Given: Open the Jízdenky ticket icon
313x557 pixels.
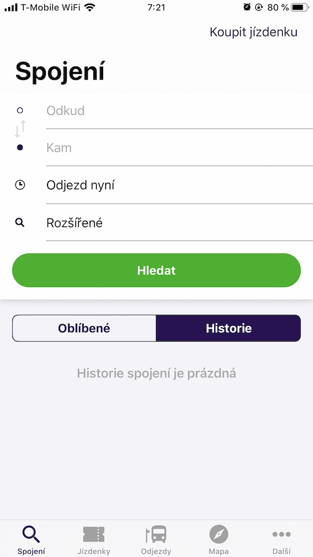Looking at the screenshot, I should pos(94,534).
